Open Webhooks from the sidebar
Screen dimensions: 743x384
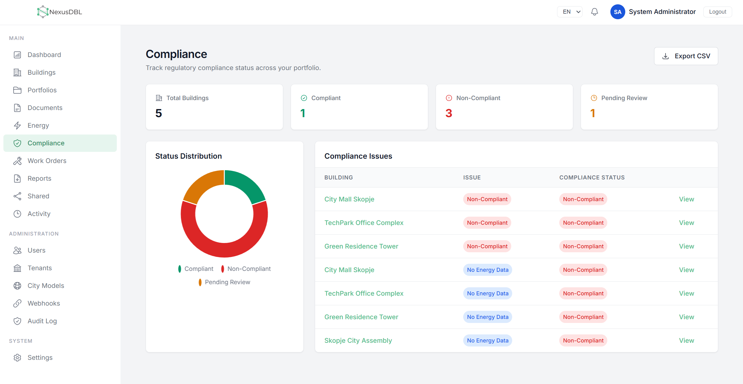[x=60, y=303]
